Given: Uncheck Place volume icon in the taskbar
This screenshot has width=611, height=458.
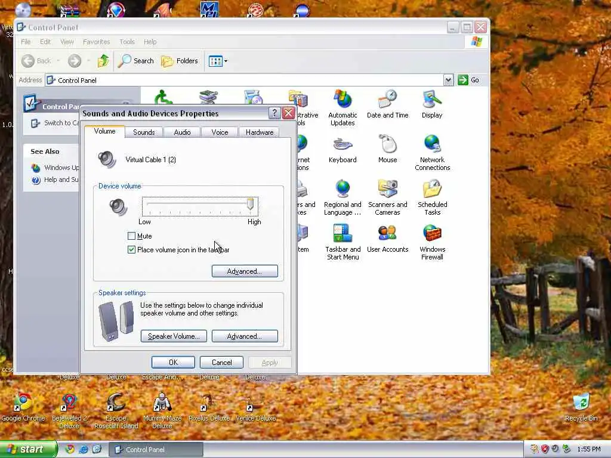Looking at the screenshot, I should pyautogui.click(x=131, y=250).
